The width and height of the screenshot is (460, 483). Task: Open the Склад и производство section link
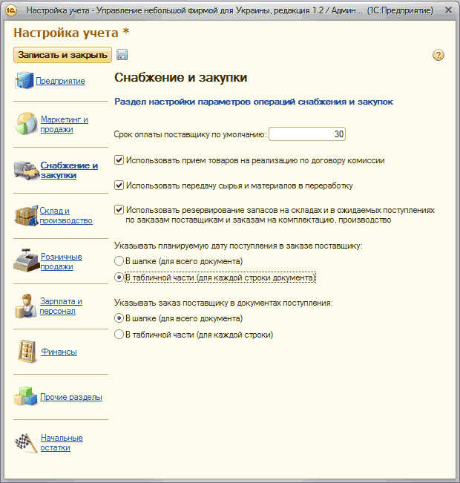point(66,216)
